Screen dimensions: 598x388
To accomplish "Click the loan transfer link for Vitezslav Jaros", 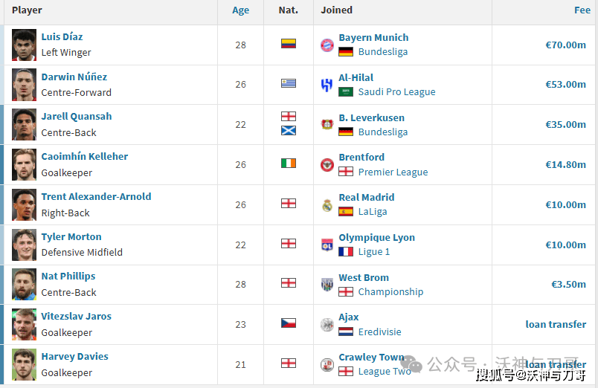I will tap(556, 324).
